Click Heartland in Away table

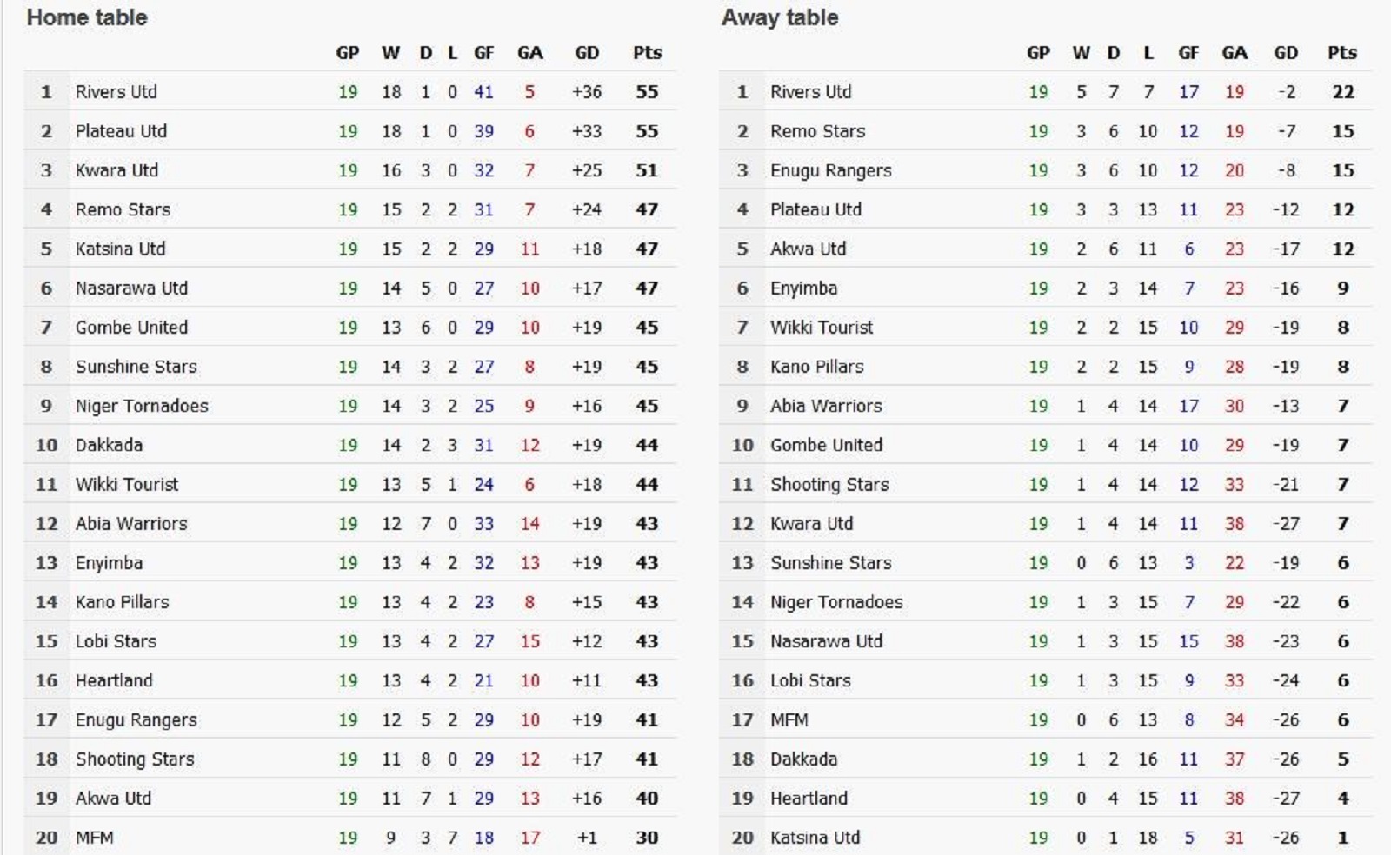(x=809, y=799)
